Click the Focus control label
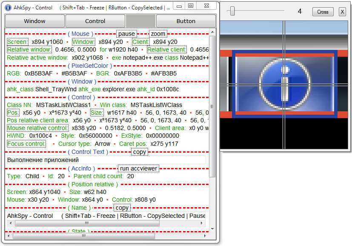352x246 pixels. point(26,144)
